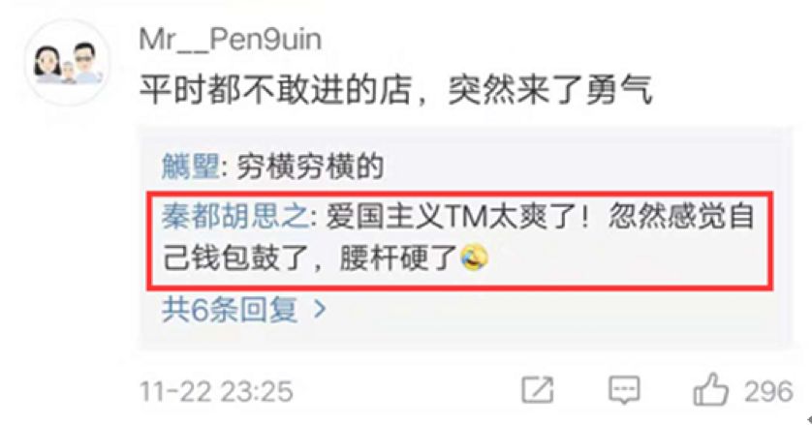Click the timestamp 11-22 23:25

click(x=216, y=391)
